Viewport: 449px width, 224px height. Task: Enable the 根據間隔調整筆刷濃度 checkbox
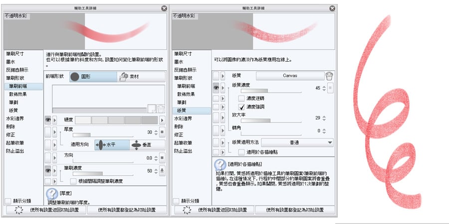coord(73,181)
